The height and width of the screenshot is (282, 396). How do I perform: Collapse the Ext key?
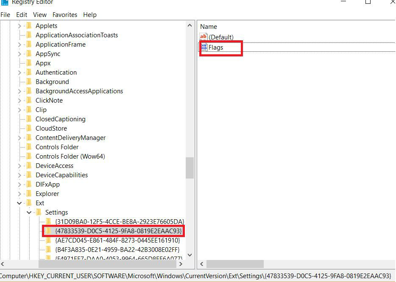pos(20,203)
